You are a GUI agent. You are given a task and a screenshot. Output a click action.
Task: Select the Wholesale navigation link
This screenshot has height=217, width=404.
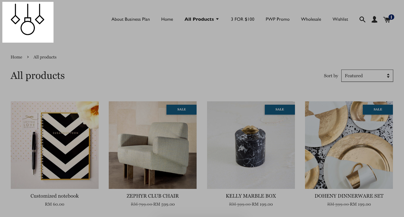pos(311,19)
